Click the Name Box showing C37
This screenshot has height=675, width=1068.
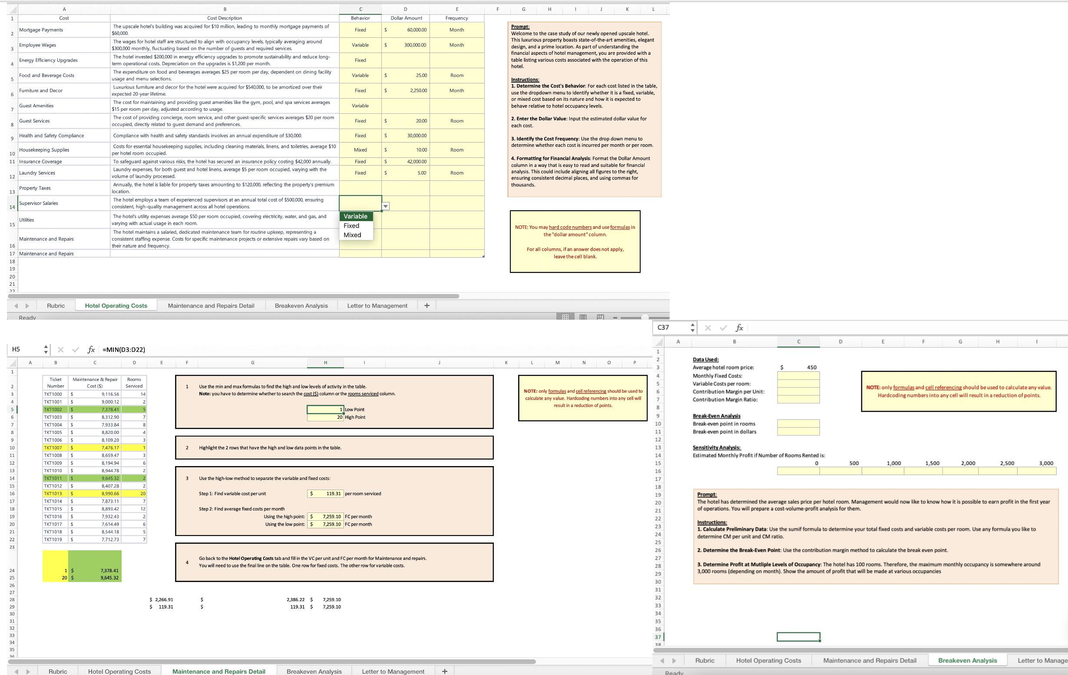pos(671,328)
